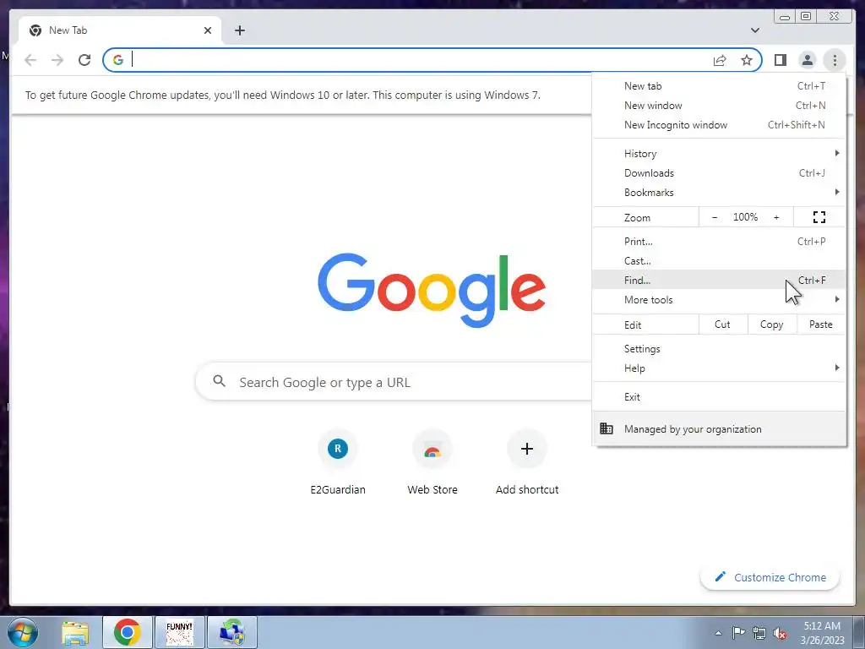Open Settings from the menu

click(719, 349)
